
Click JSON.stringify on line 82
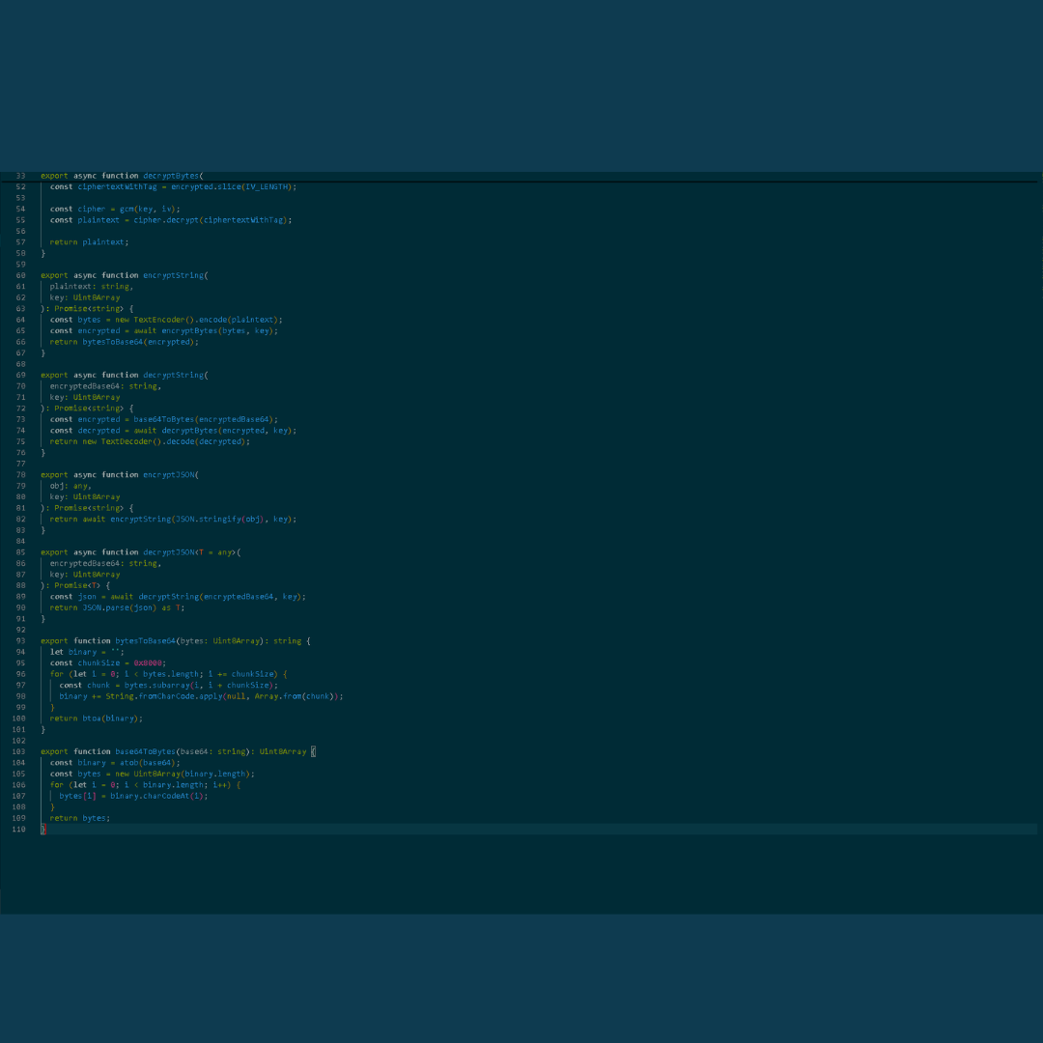[209, 519]
